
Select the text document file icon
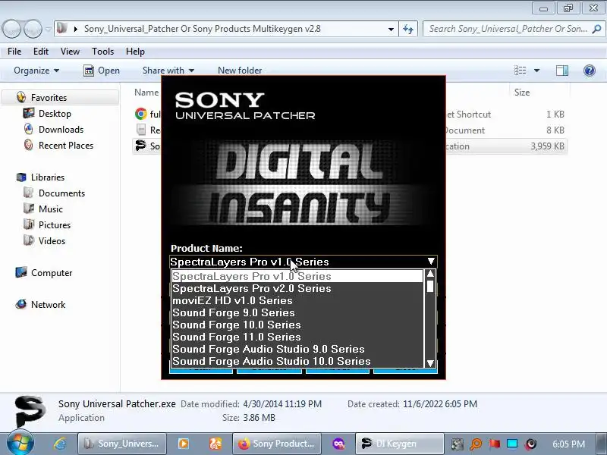(x=141, y=130)
